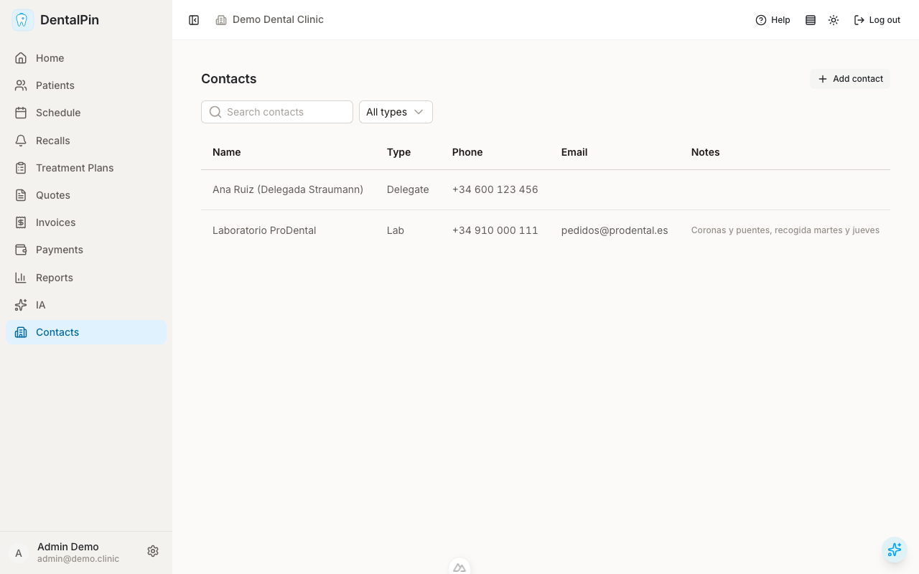
Task: Click the Name column header
Action: (x=227, y=152)
